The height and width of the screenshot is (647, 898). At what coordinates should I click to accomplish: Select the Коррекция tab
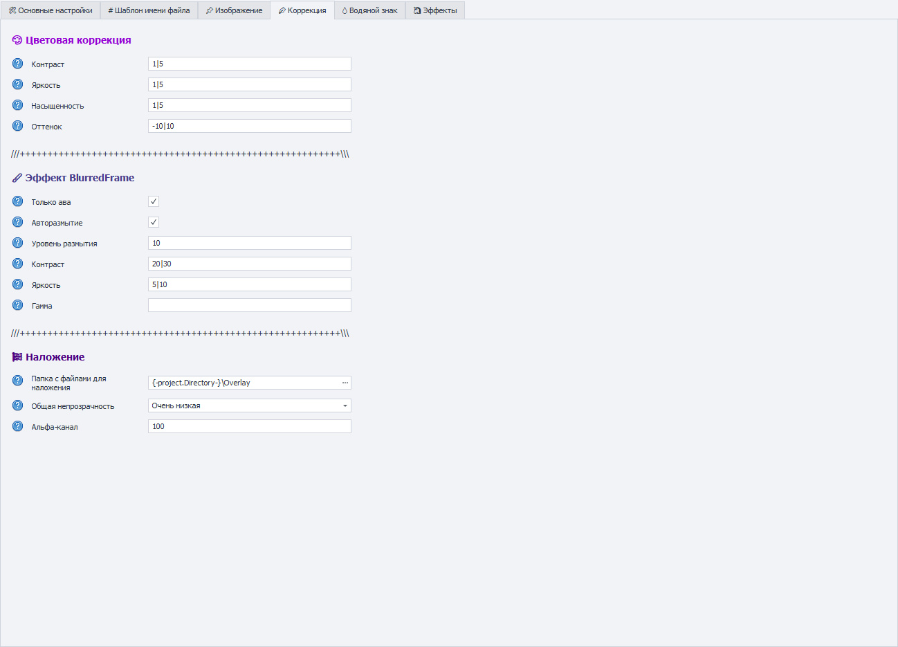coord(302,10)
